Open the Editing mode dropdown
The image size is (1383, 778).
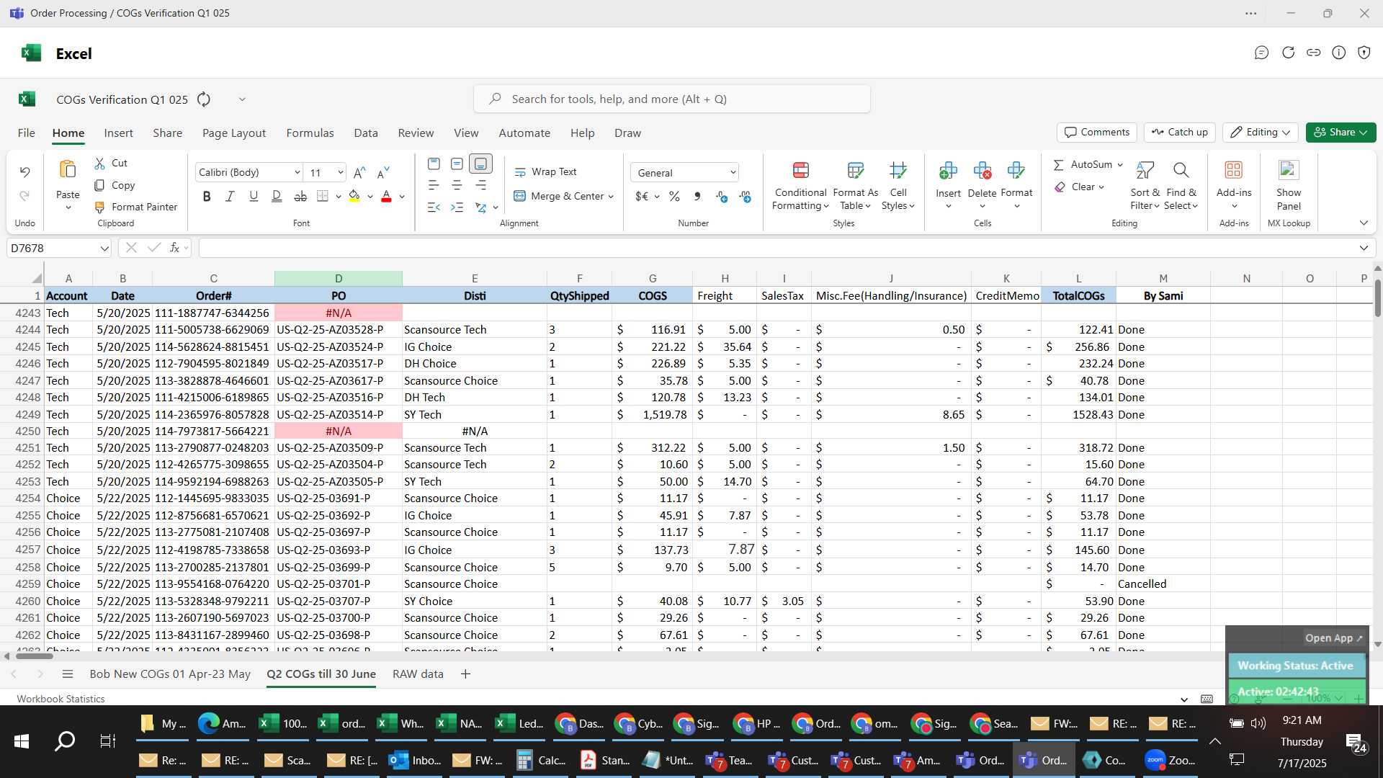(1260, 133)
